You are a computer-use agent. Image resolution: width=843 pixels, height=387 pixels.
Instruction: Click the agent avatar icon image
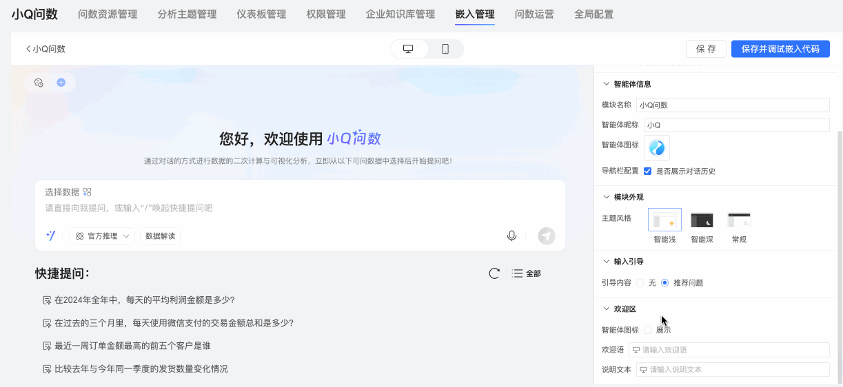tap(656, 148)
